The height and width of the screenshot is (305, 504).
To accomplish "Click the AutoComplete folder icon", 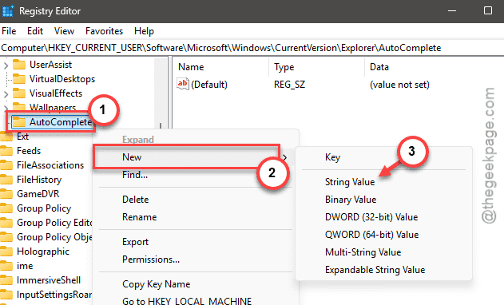I will click(x=19, y=122).
